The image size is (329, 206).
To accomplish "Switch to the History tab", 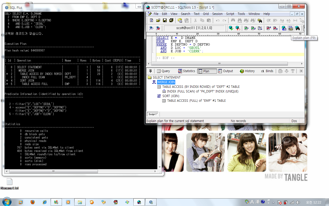I will coord(247,71).
